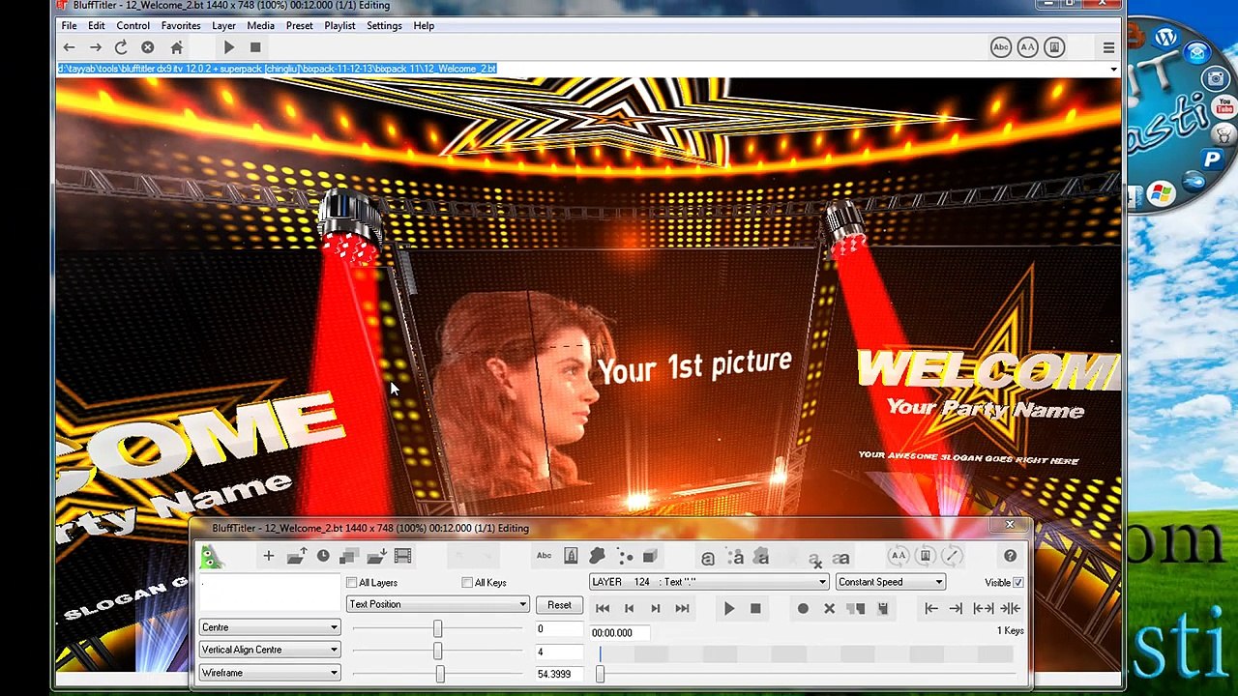Click the value field showing 54.3999
Screen dimensions: 1238x696
pyautogui.click(x=559, y=674)
